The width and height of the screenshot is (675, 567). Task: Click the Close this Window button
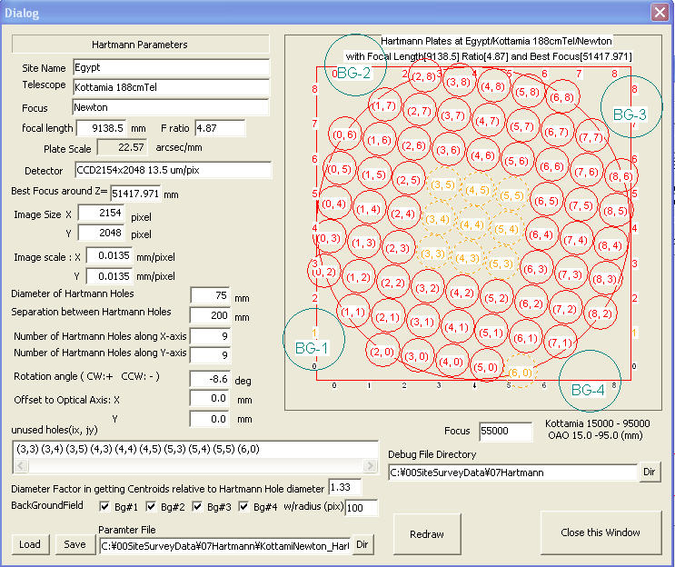[600, 532]
